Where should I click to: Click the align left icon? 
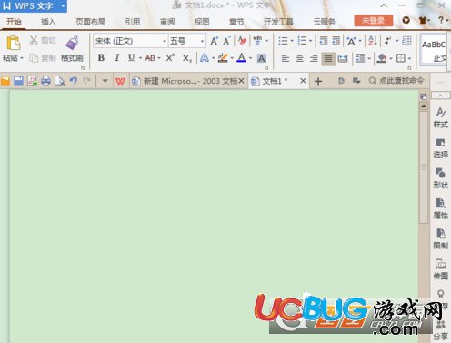[286, 58]
